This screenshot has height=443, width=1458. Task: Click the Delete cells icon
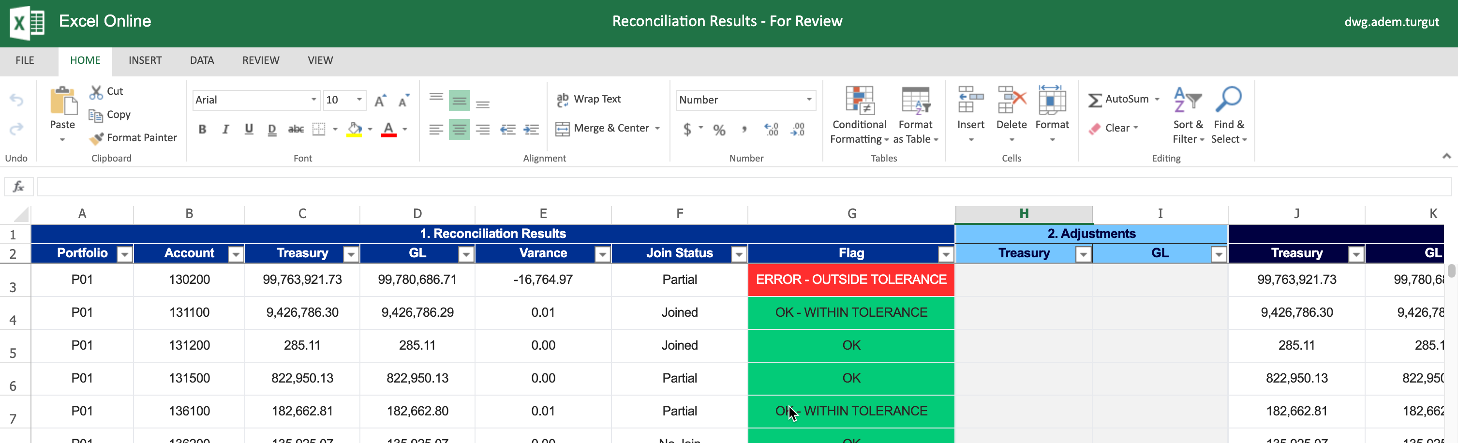tap(1012, 101)
